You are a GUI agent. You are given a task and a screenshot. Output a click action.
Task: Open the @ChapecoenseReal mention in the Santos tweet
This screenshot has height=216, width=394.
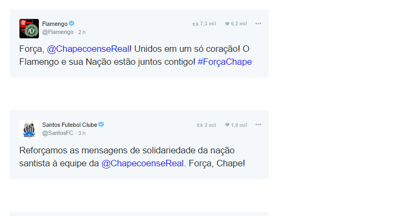coord(142,163)
